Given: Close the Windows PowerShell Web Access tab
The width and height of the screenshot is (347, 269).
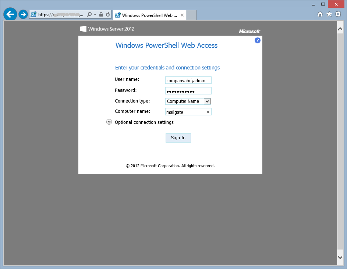Looking at the screenshot, I should coord(182,15).
